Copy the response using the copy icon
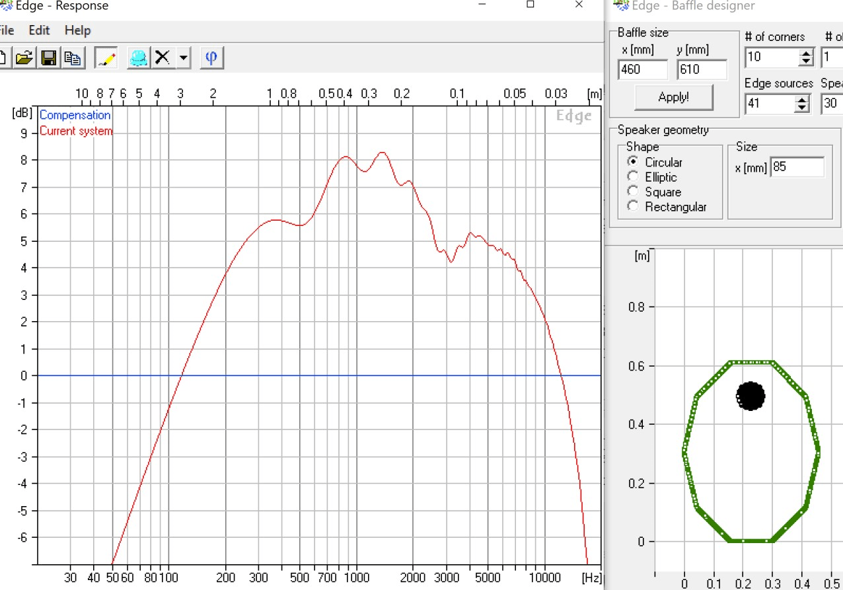Screen dimensions: 843x590 click(72, 58)
